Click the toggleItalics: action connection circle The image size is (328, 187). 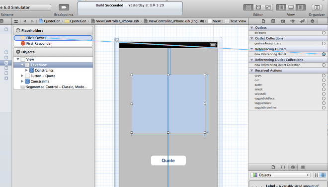click(324, 103)
